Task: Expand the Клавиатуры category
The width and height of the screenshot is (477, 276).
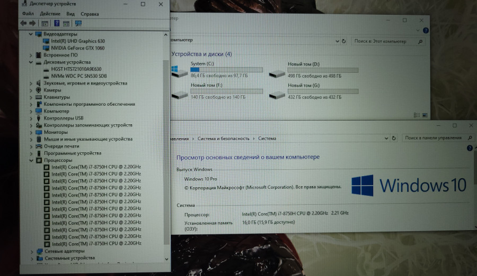Action: [x=31, y=97]
